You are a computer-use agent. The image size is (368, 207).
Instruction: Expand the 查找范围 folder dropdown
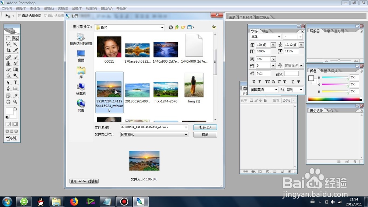162,28
